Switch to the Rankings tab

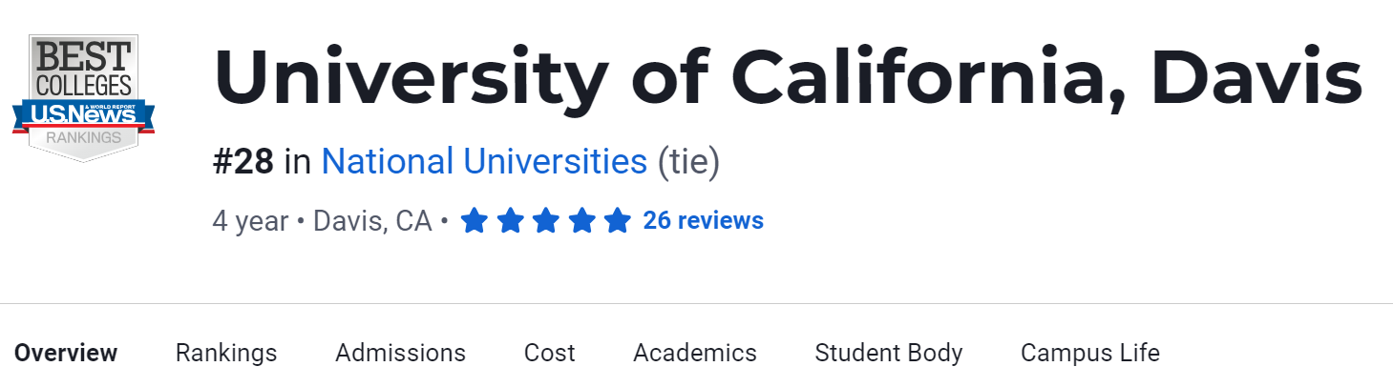pos(226,353)
